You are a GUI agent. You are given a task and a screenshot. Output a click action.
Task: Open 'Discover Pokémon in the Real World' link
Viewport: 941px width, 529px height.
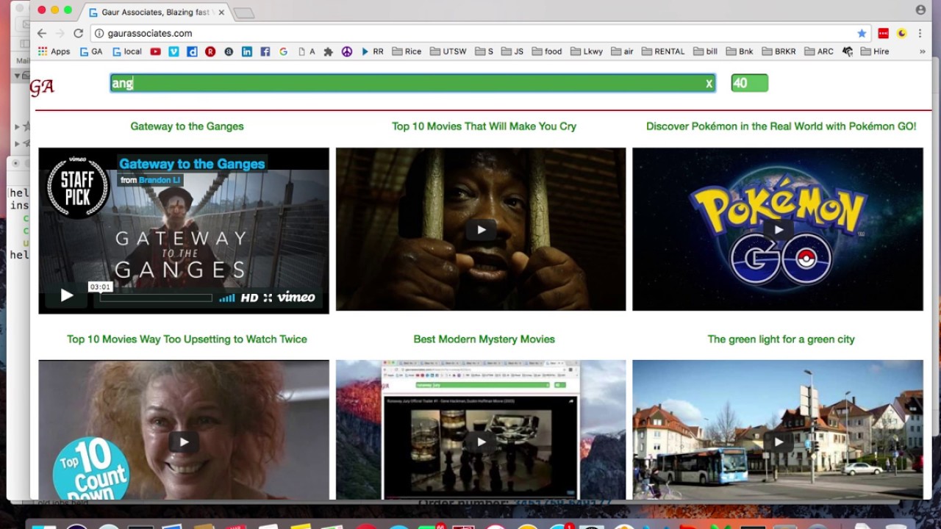[781, 126]
